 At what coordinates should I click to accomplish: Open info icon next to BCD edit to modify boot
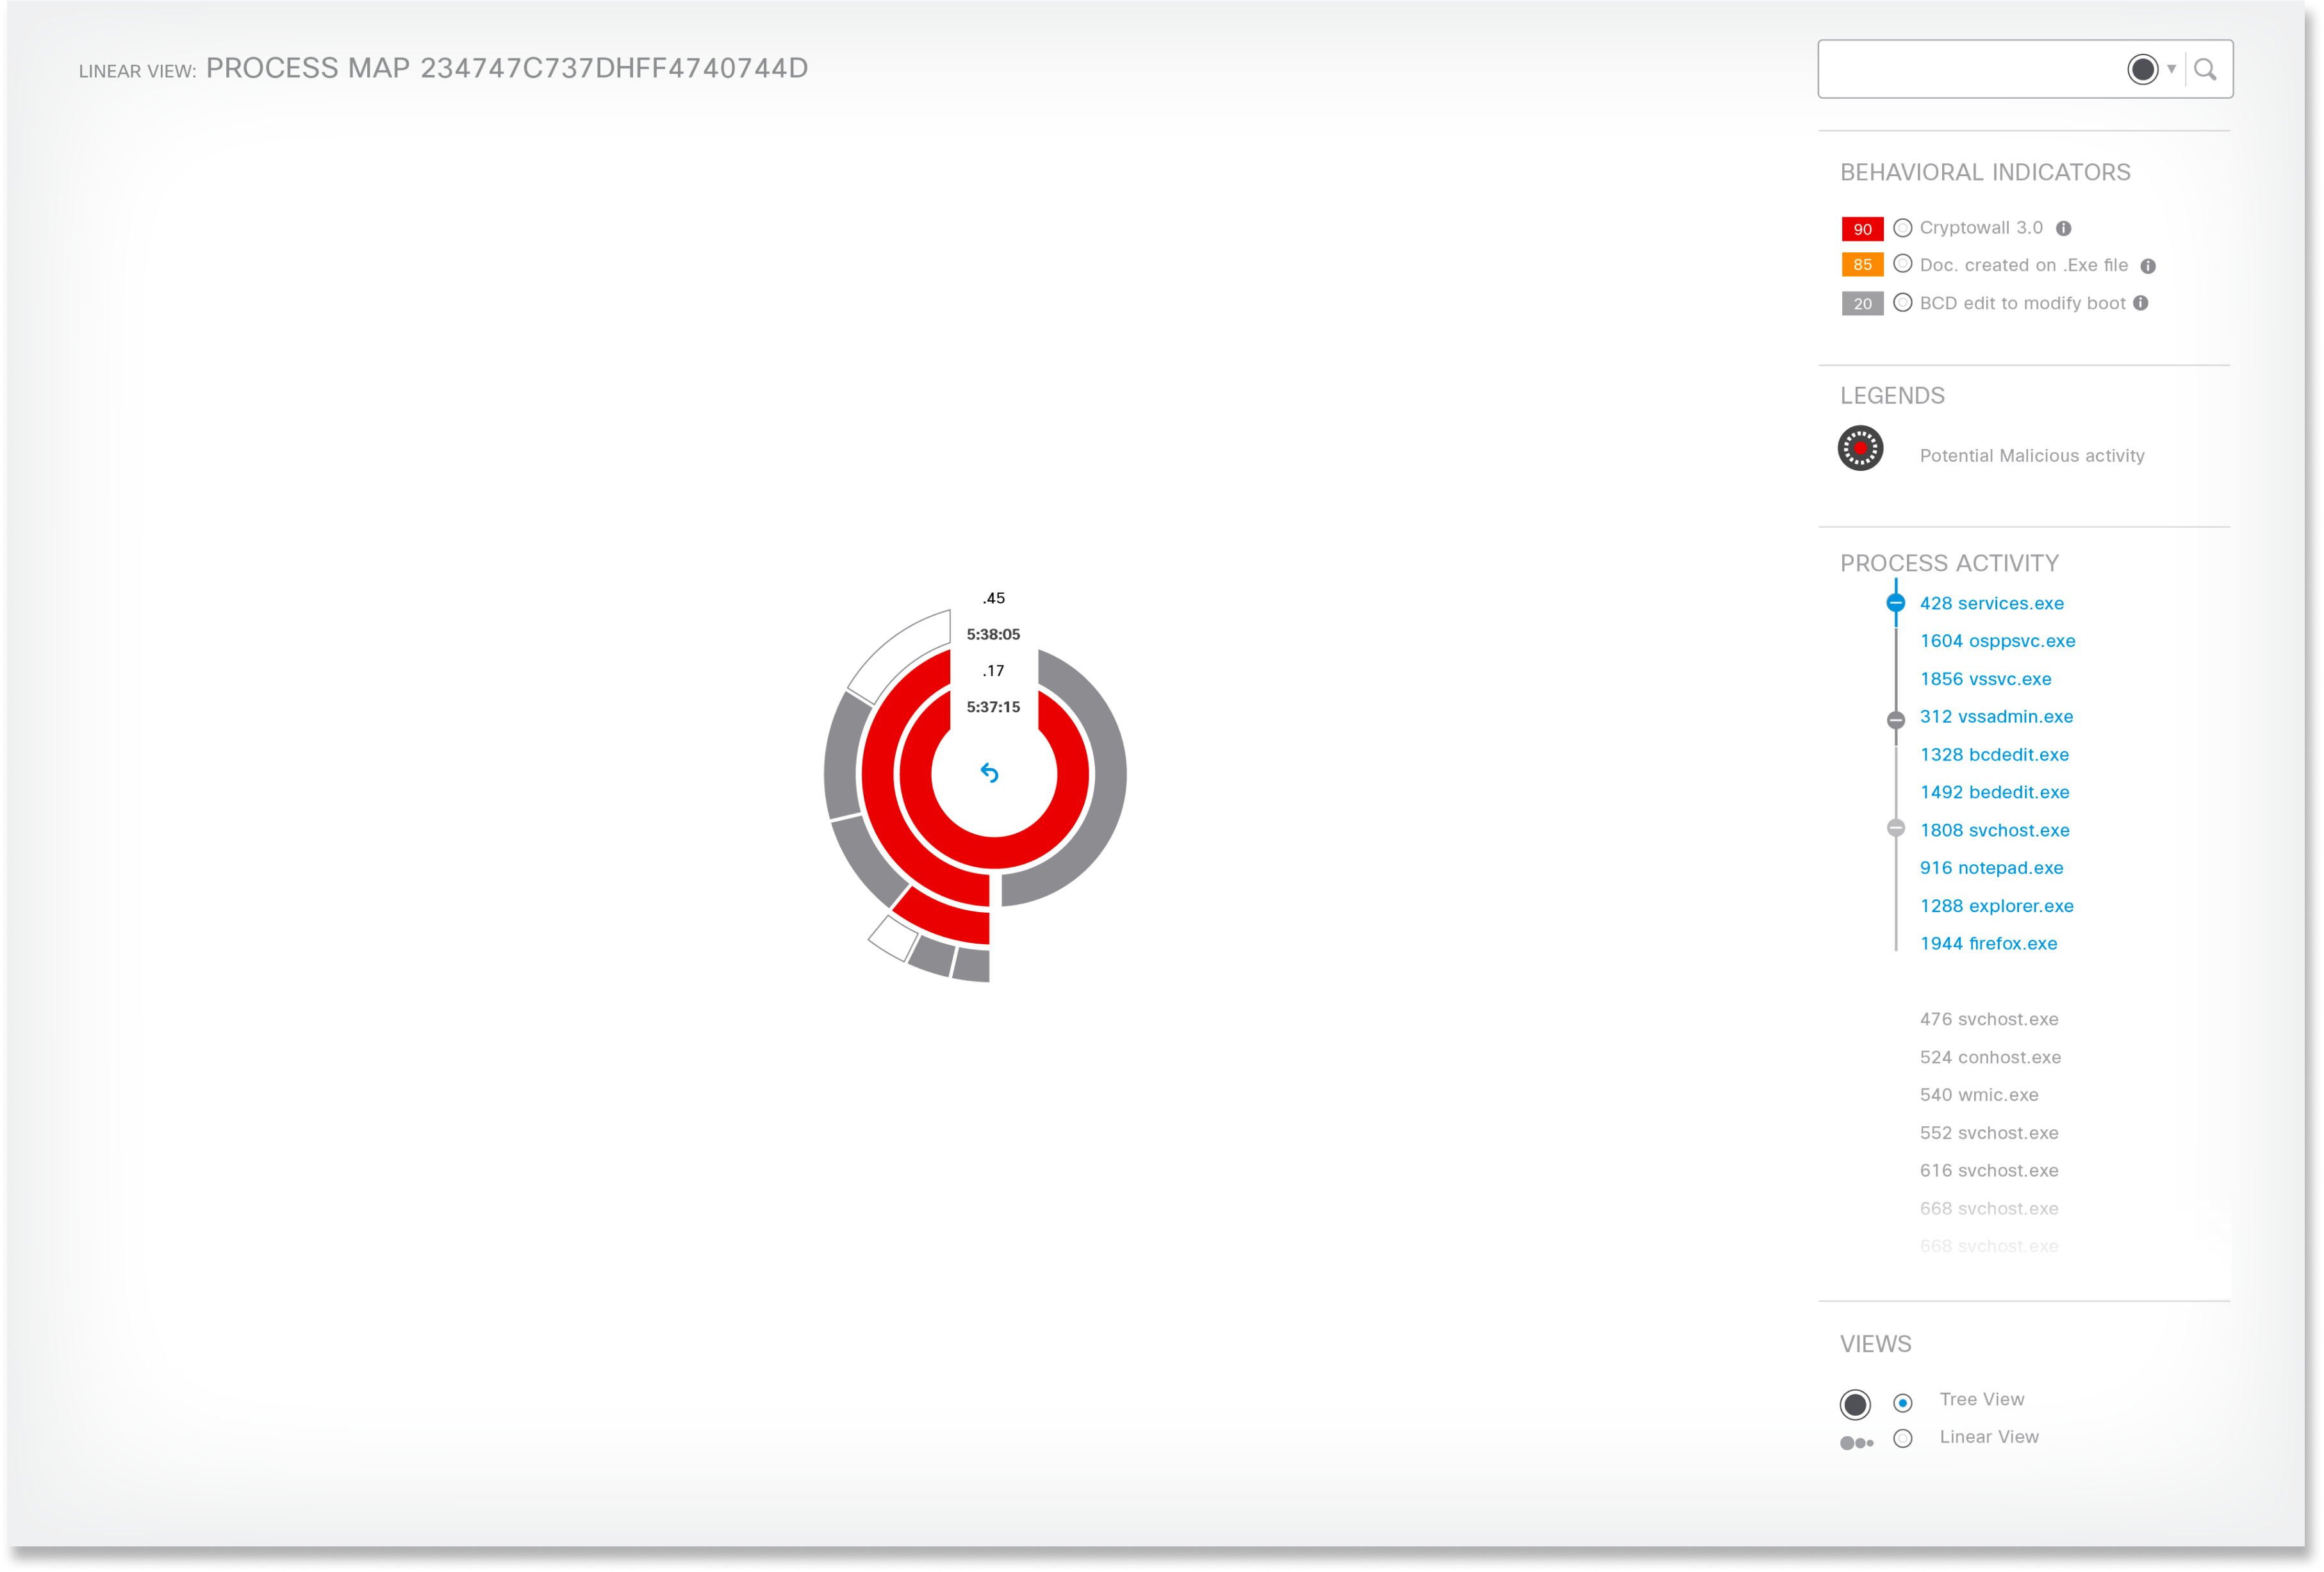(x=2141, y=303)
